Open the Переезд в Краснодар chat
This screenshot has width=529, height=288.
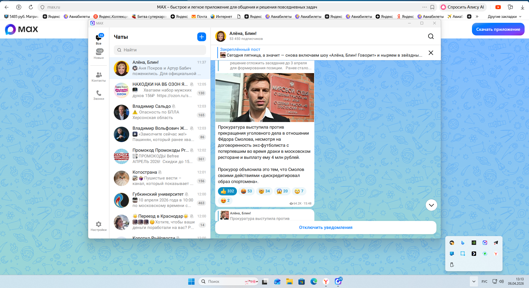(x=160, y=222)
